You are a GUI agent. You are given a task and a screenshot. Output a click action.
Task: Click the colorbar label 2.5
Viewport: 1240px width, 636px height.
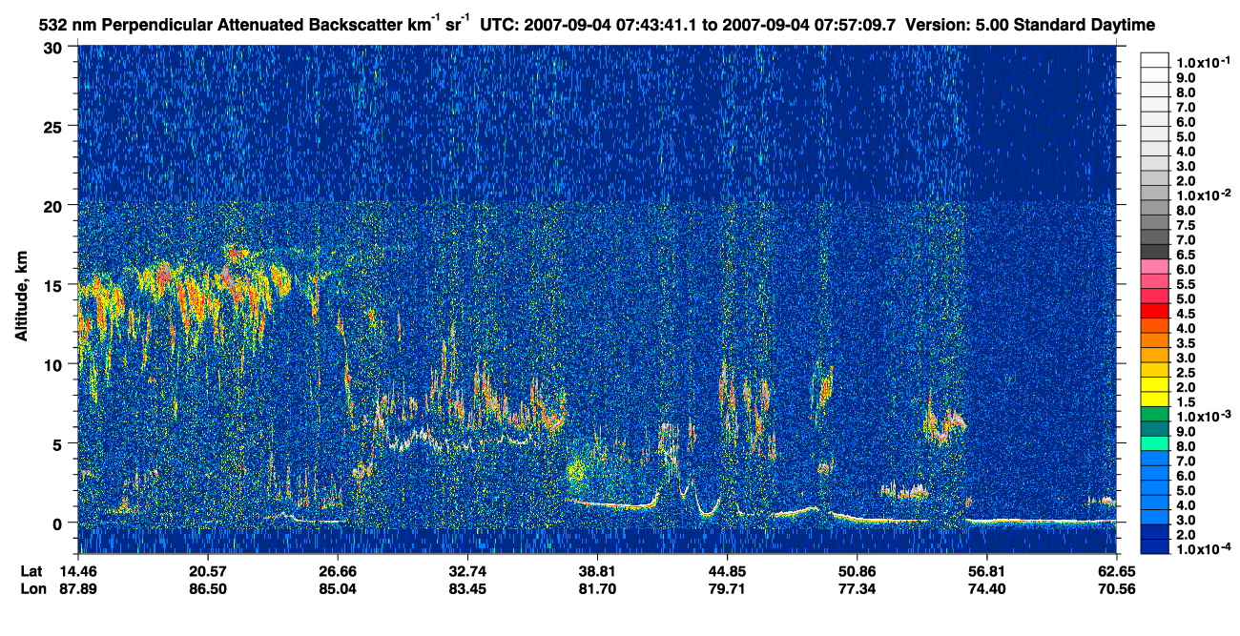coord(1187,373)
